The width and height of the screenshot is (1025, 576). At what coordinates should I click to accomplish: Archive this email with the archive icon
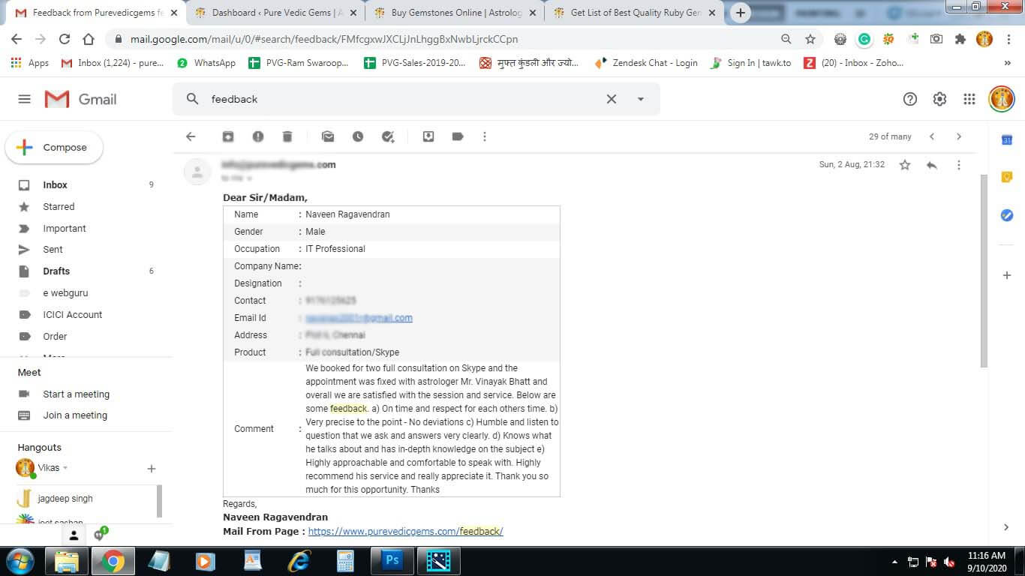228,136
